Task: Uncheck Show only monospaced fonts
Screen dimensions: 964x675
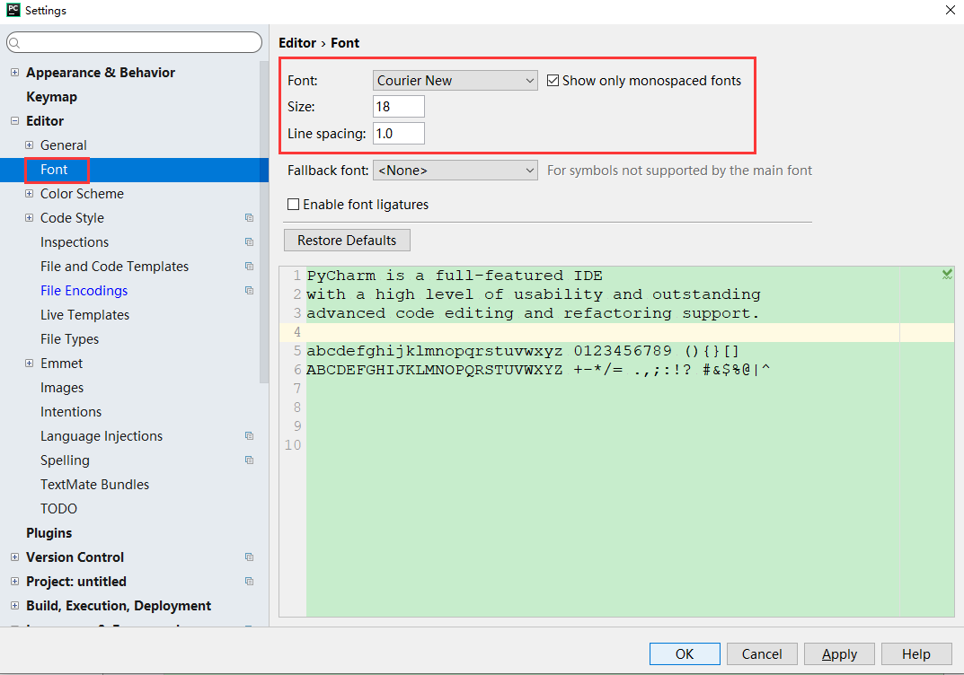Action: tap(553, 81)
